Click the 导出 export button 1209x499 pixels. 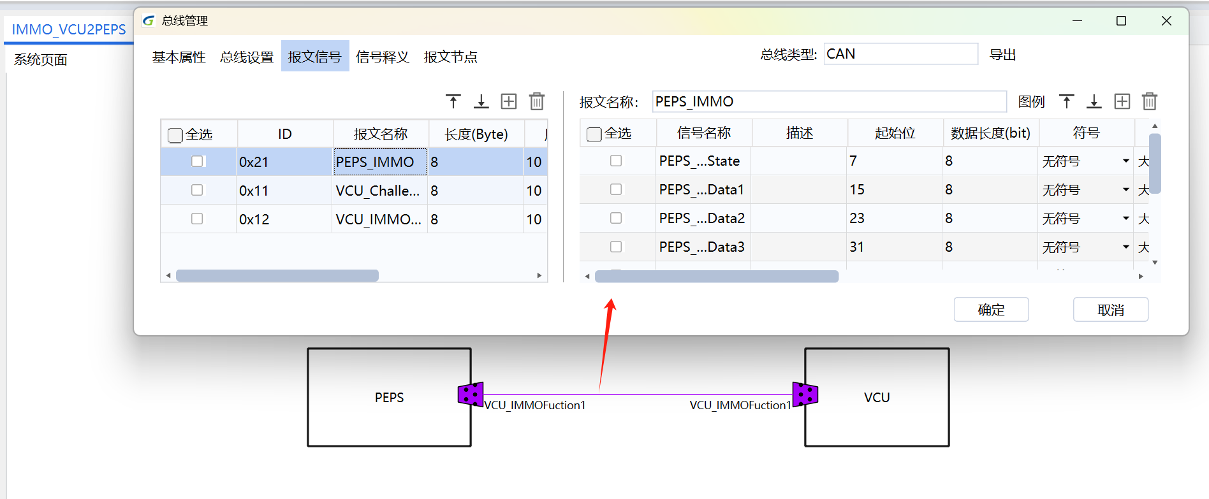point(1002,55)
